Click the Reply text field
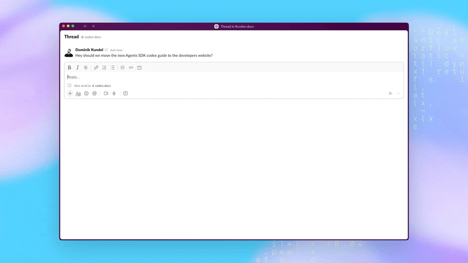Screen dimensions: 468x263 click(234, 77)
